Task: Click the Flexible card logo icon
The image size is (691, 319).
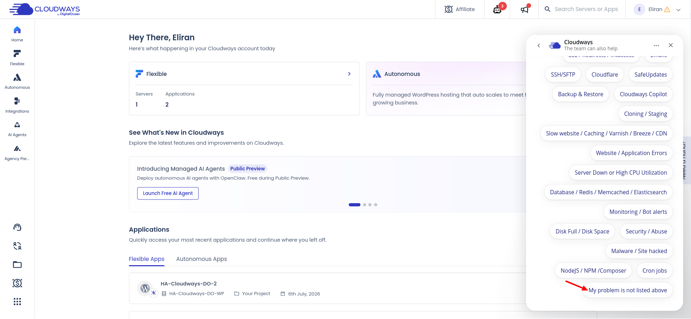Action: (139, 74)
